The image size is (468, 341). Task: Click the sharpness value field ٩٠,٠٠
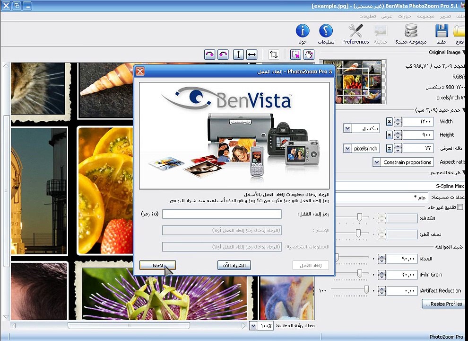(x=402, y=259)
